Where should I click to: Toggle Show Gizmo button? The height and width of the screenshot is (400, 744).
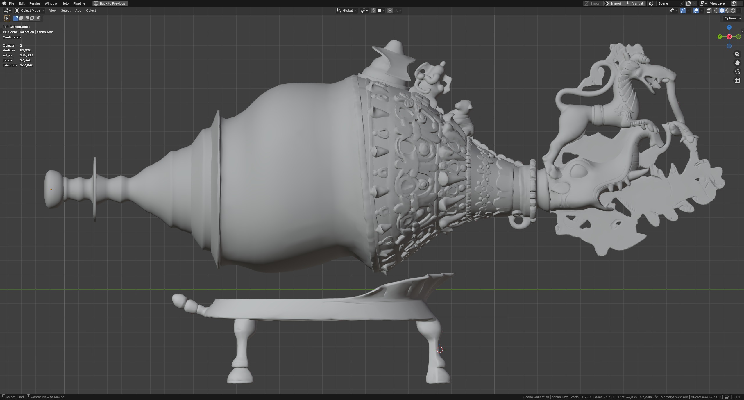(683, 10)
